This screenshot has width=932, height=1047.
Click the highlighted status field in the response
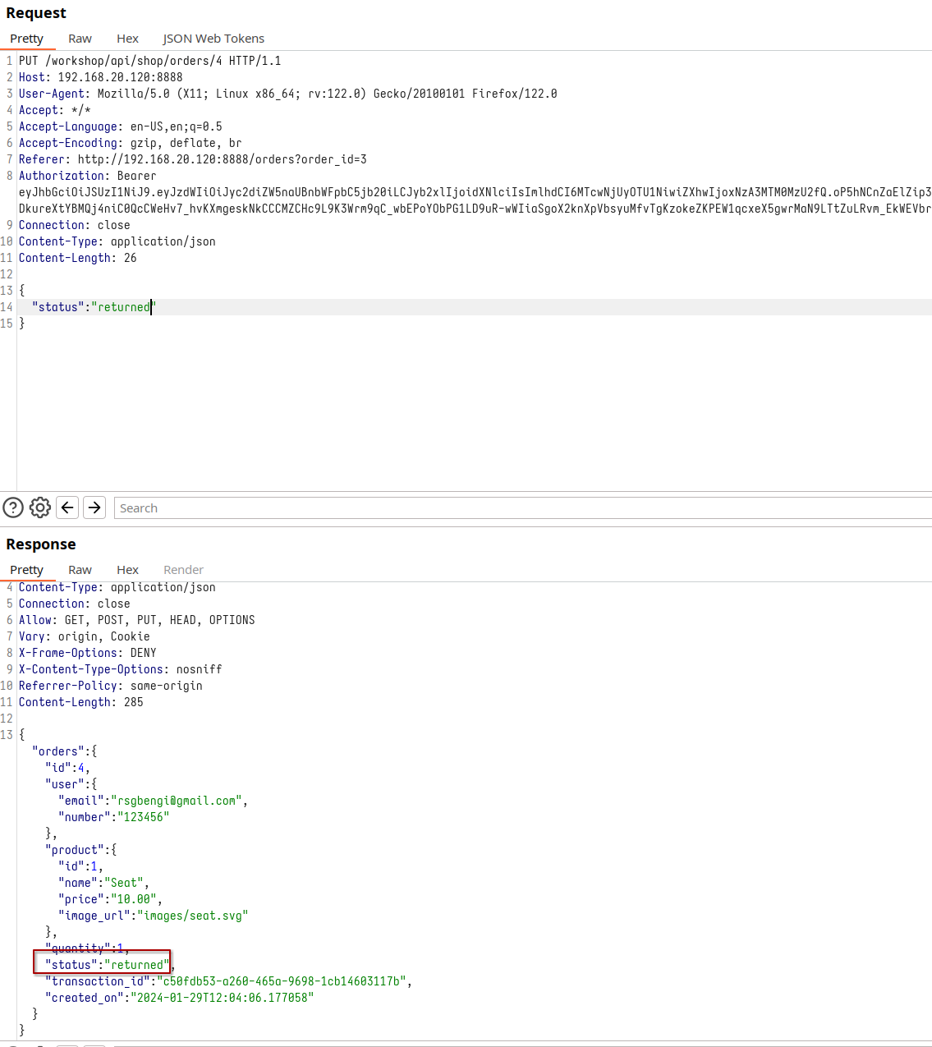(x=103, y=965)
